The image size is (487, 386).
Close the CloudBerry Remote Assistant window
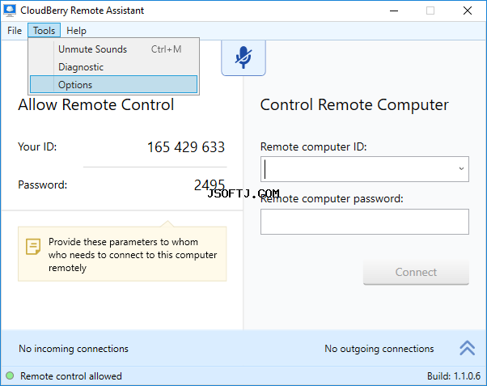coord(467,11)
